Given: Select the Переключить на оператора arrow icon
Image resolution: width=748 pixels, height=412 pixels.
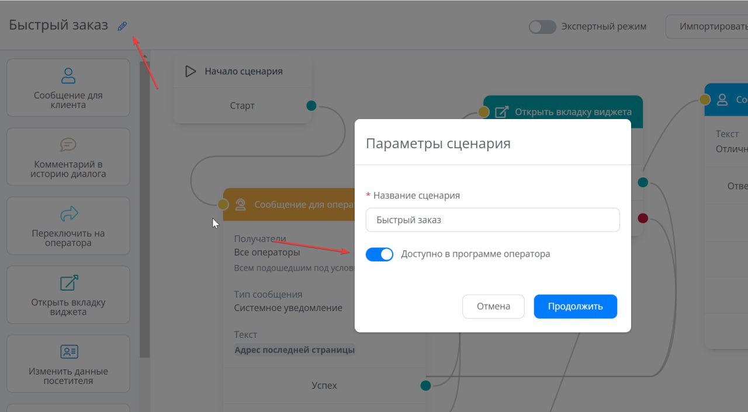Looking at the screenshot, I should [68, 214].
